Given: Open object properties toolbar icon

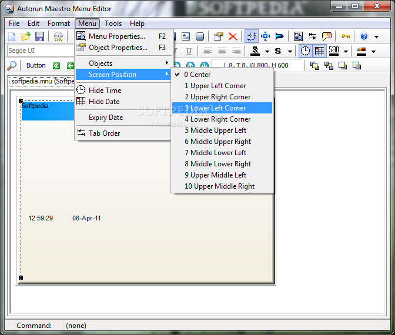Looking at the screenshot, I should [219, 36].
